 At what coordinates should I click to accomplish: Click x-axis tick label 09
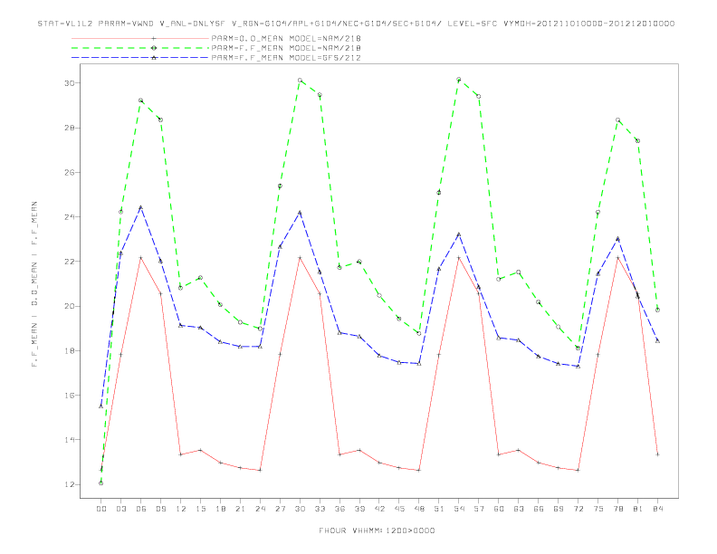pos(160,509)
